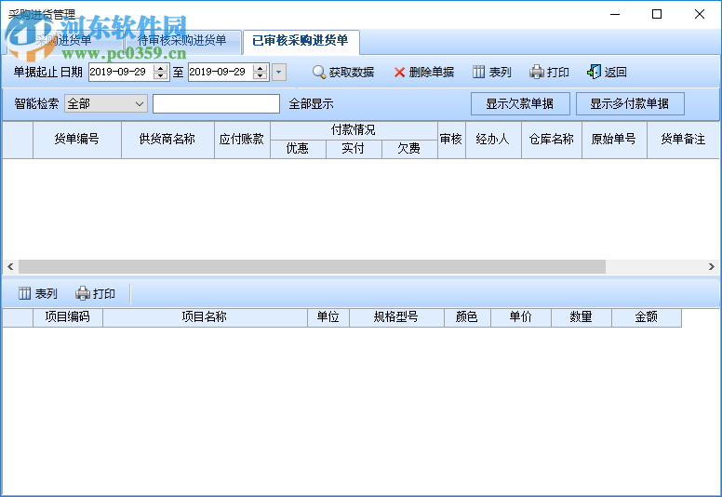This screenshot has height=497, width=722.
Task: Click the 应付账款 column header
Action: click(242, 140)
